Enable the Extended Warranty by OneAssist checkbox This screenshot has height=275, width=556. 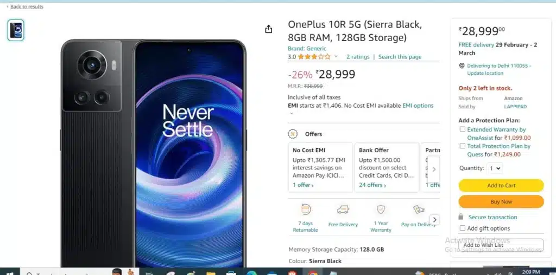coord(463,129)
